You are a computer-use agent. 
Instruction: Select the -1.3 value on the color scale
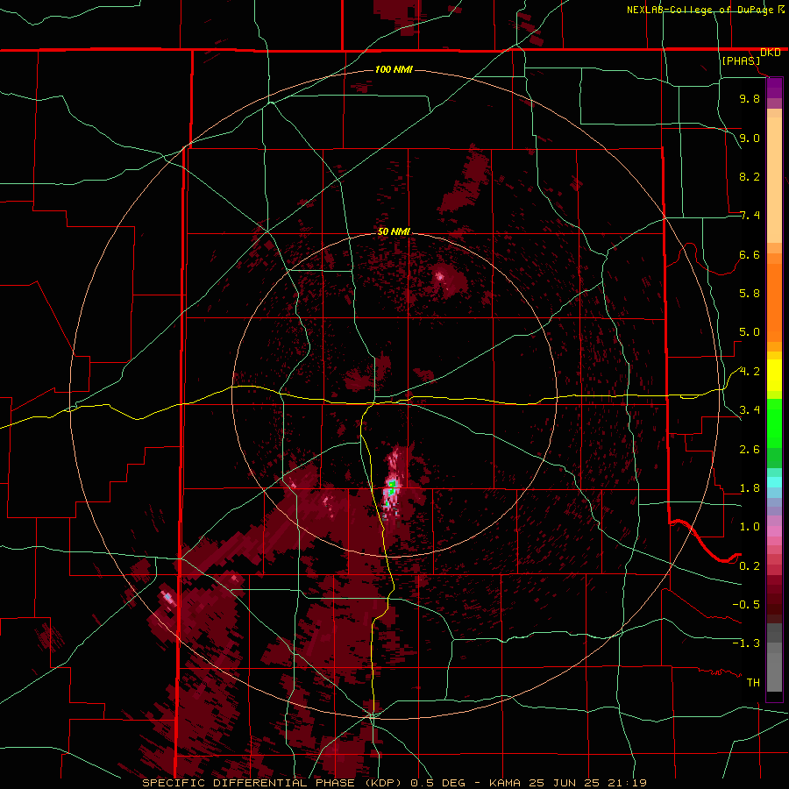point(746,643)
